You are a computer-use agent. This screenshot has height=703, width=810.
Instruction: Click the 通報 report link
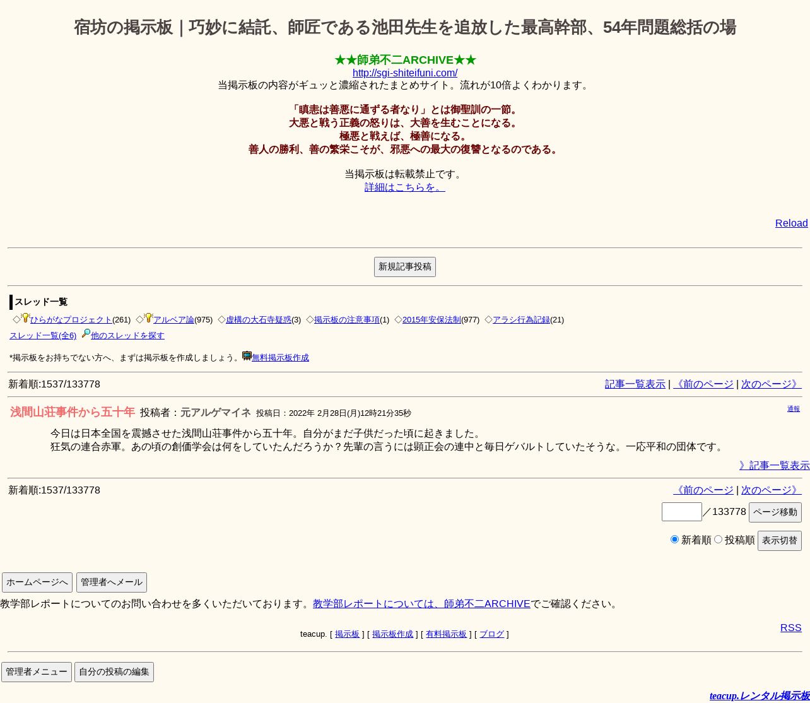coord(794,409)
